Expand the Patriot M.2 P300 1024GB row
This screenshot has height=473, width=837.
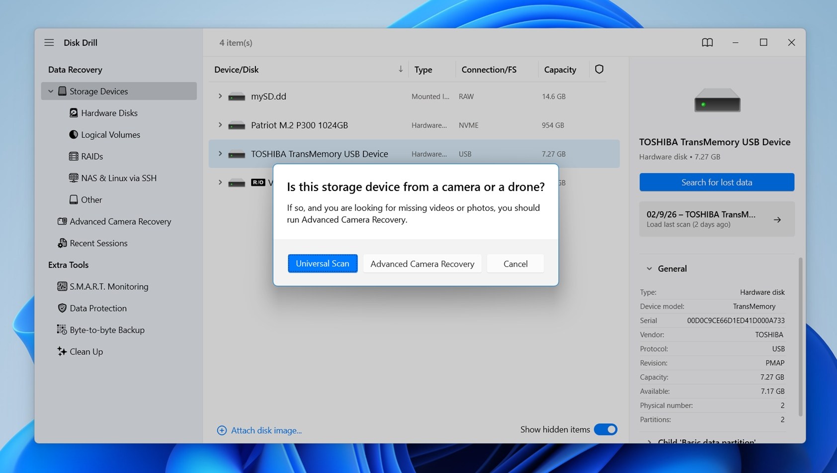tap(220, 125)
